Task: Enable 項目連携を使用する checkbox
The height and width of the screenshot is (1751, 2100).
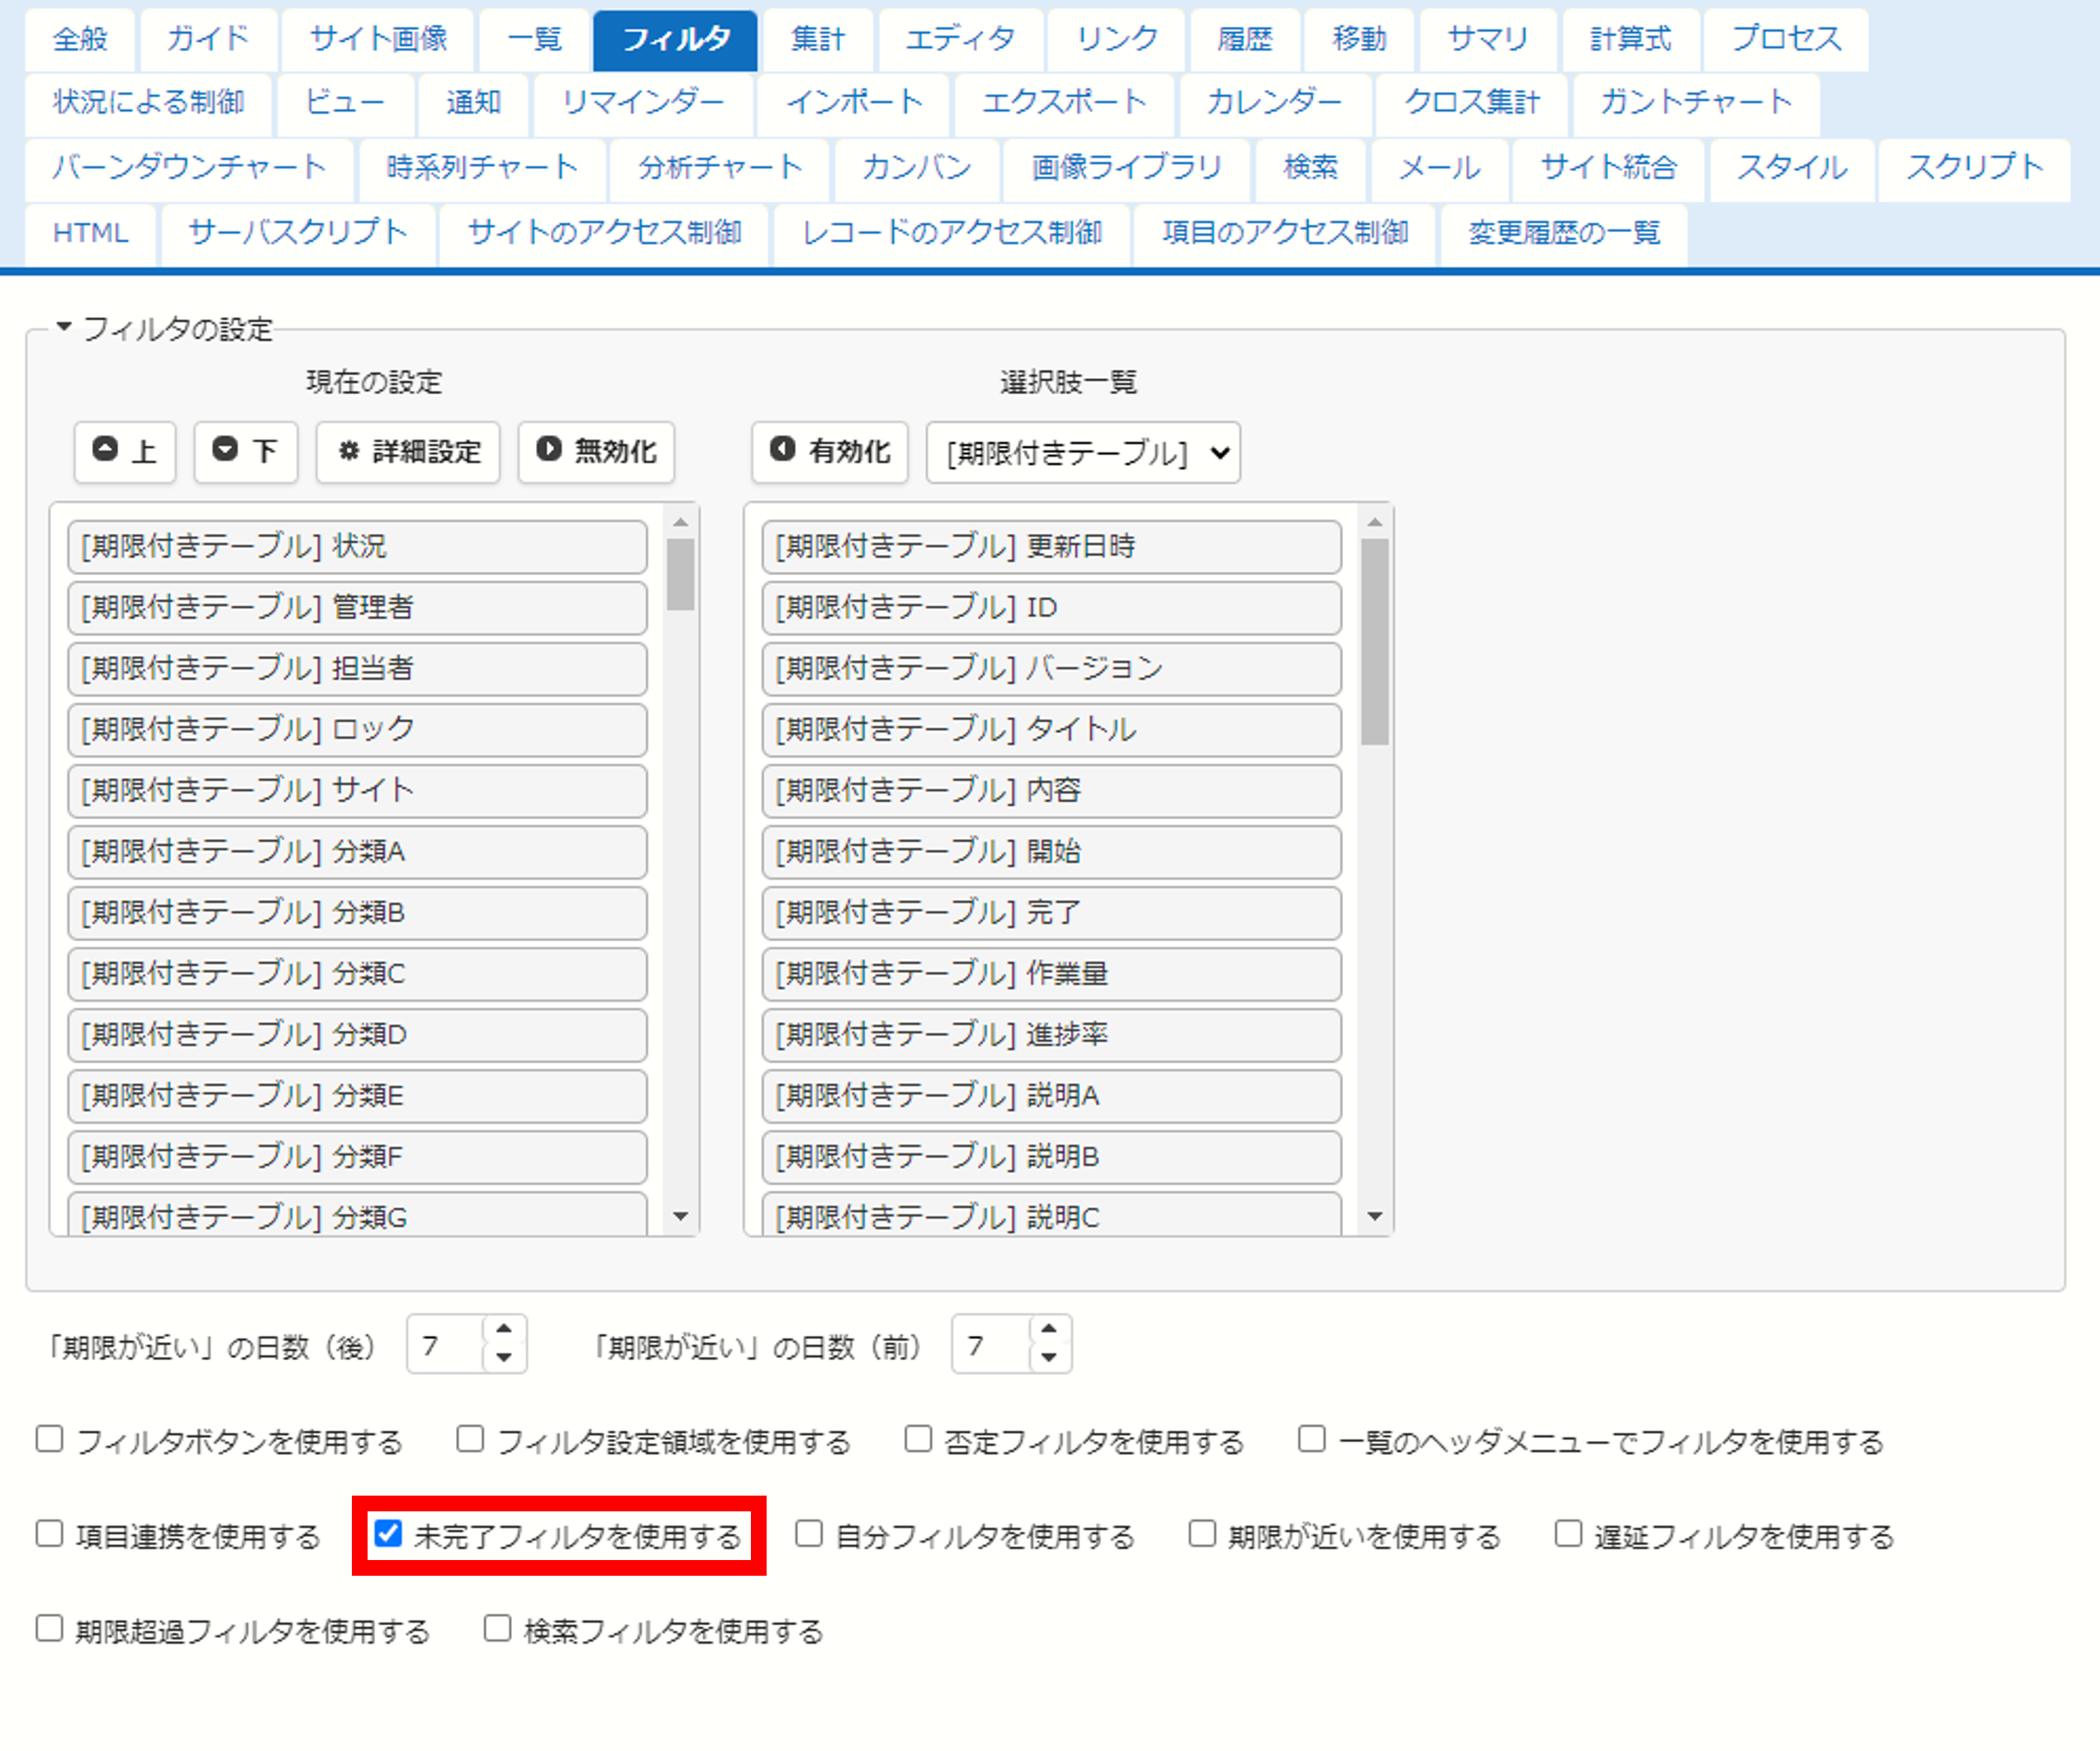Action: point(50,1534)
